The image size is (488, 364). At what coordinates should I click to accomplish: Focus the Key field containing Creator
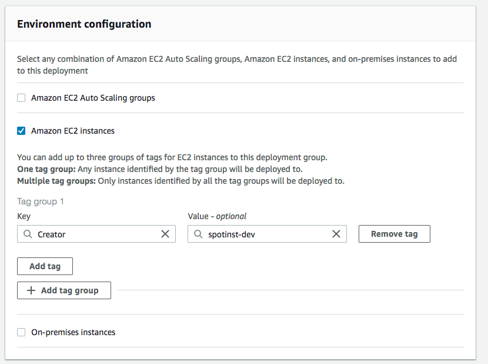point(94,234)
